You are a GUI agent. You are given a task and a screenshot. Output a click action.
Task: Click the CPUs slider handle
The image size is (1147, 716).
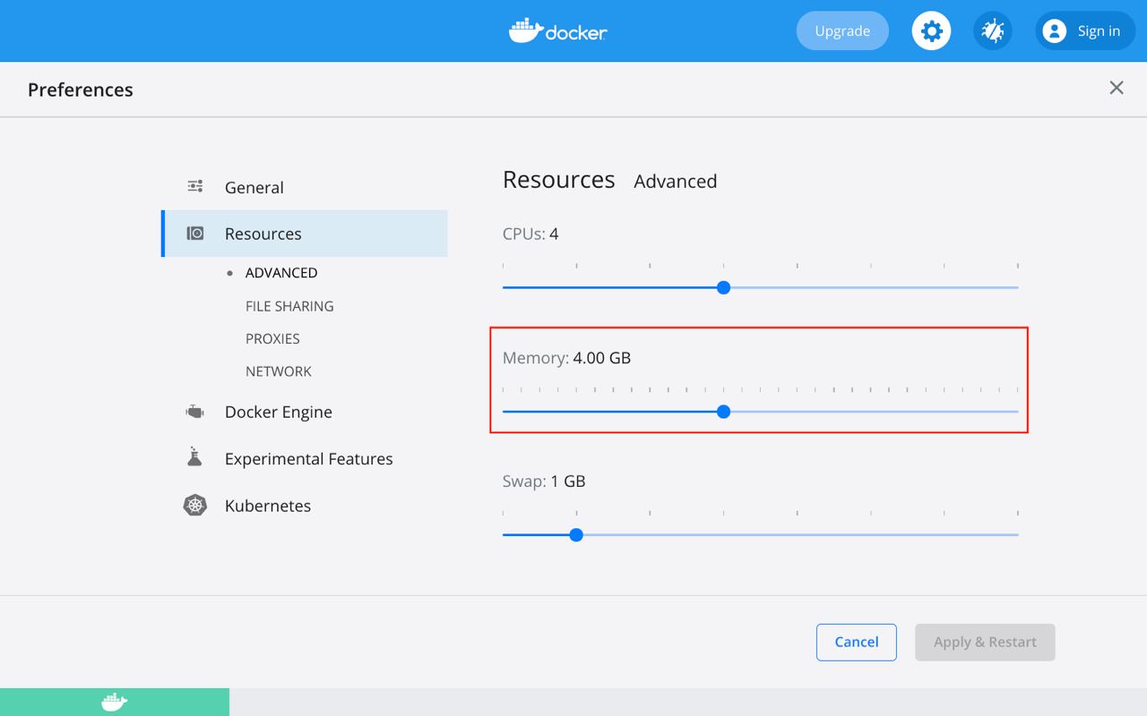(x=724, y=287)
